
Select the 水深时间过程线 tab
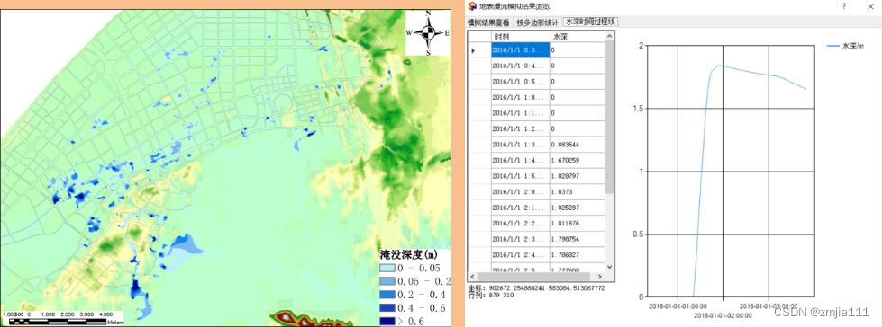[590, 22]
